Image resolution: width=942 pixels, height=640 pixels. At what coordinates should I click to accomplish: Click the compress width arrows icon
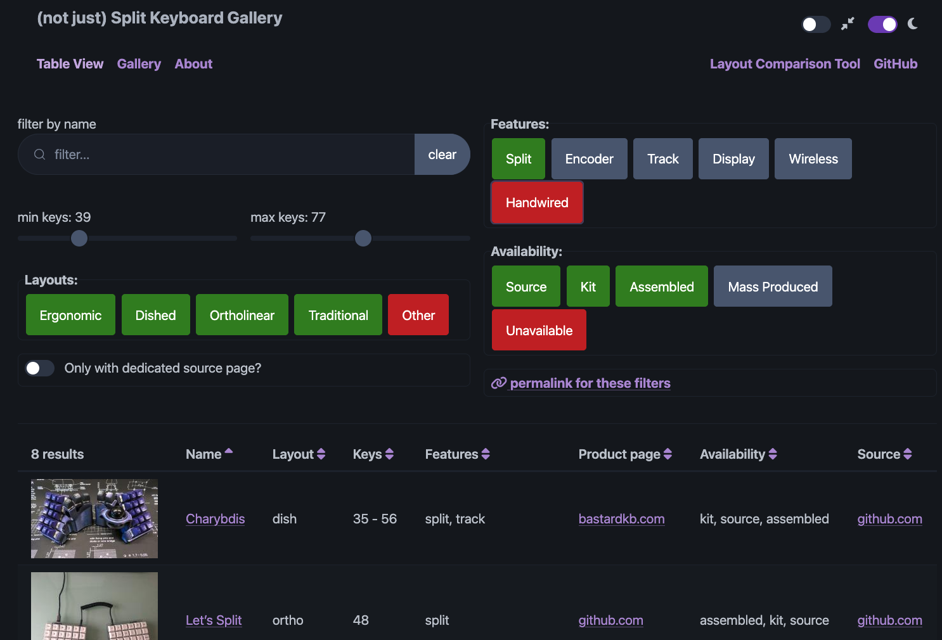(848, 24)
